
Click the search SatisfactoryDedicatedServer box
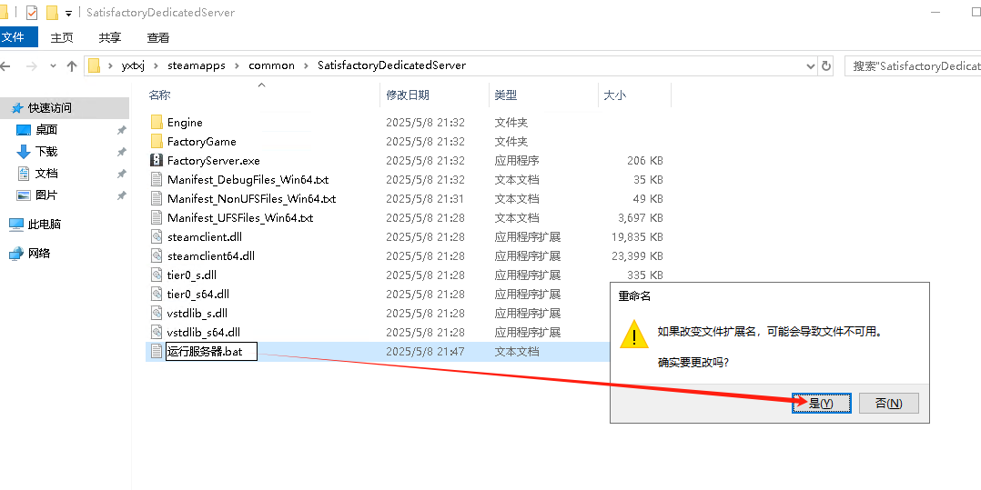coord(913,65)
